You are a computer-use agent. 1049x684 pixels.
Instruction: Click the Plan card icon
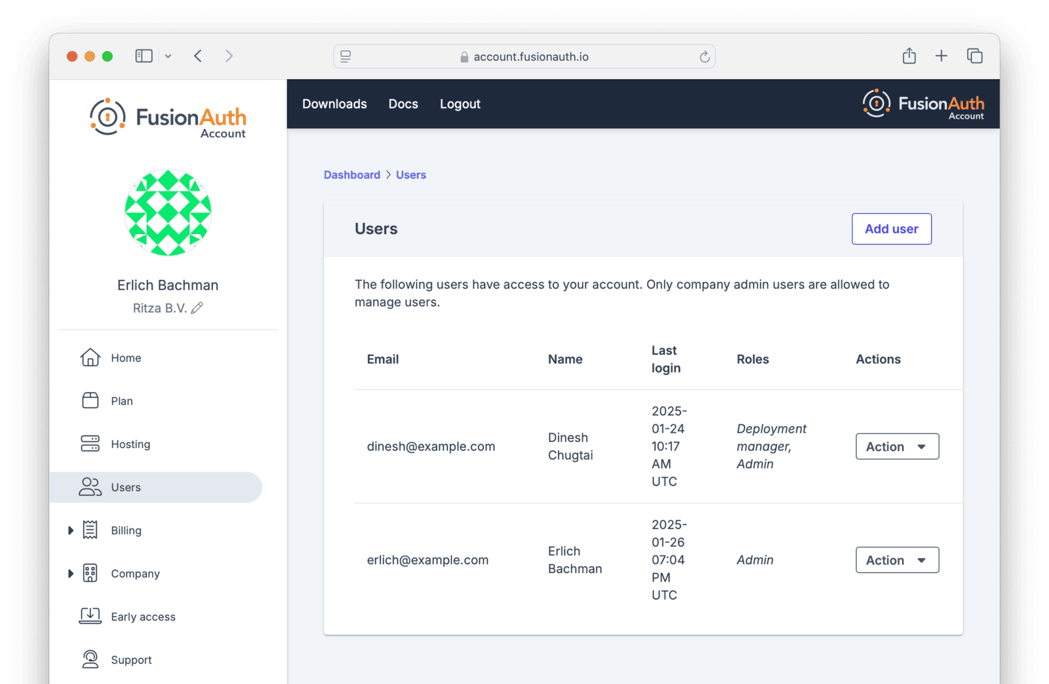click(x=90, y=401)
